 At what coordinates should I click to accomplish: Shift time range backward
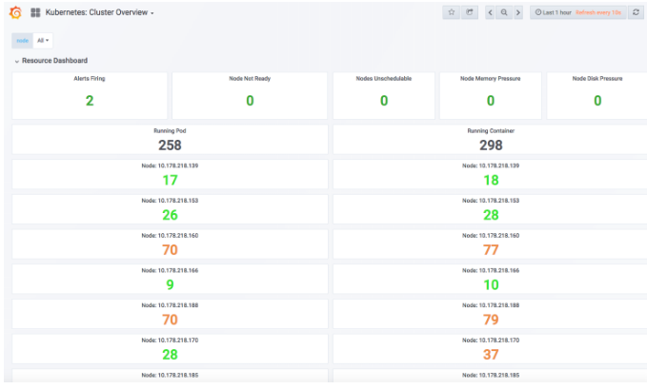tap(490, 12)
